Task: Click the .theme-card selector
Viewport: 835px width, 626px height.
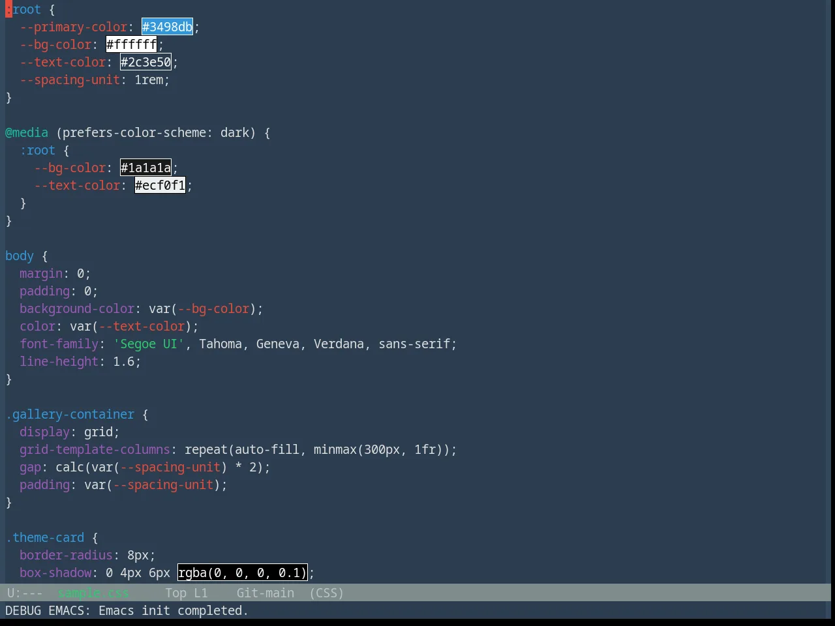Action: coord(45,537)
